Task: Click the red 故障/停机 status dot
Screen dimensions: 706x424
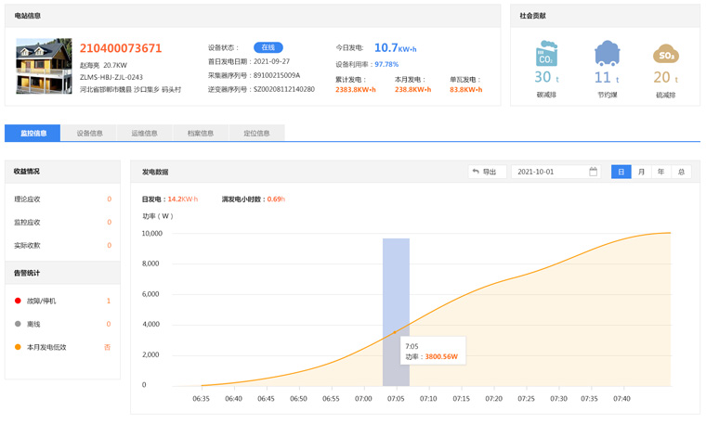Action: pos(18,301)
